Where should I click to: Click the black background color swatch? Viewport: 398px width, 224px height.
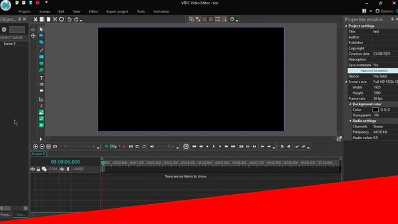(x=376, y=110)
